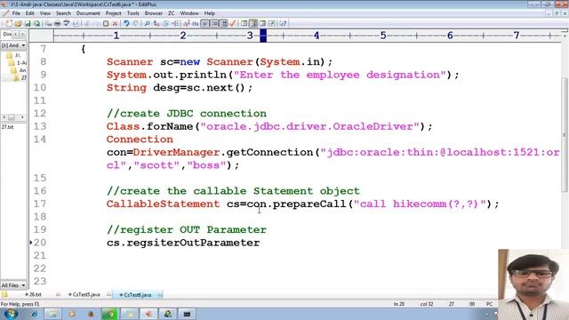Image resolution: width=569 pixels, height=320 pixels.
Task: Click the vertical scrollbar of the editor
Action: coord(565,134)
